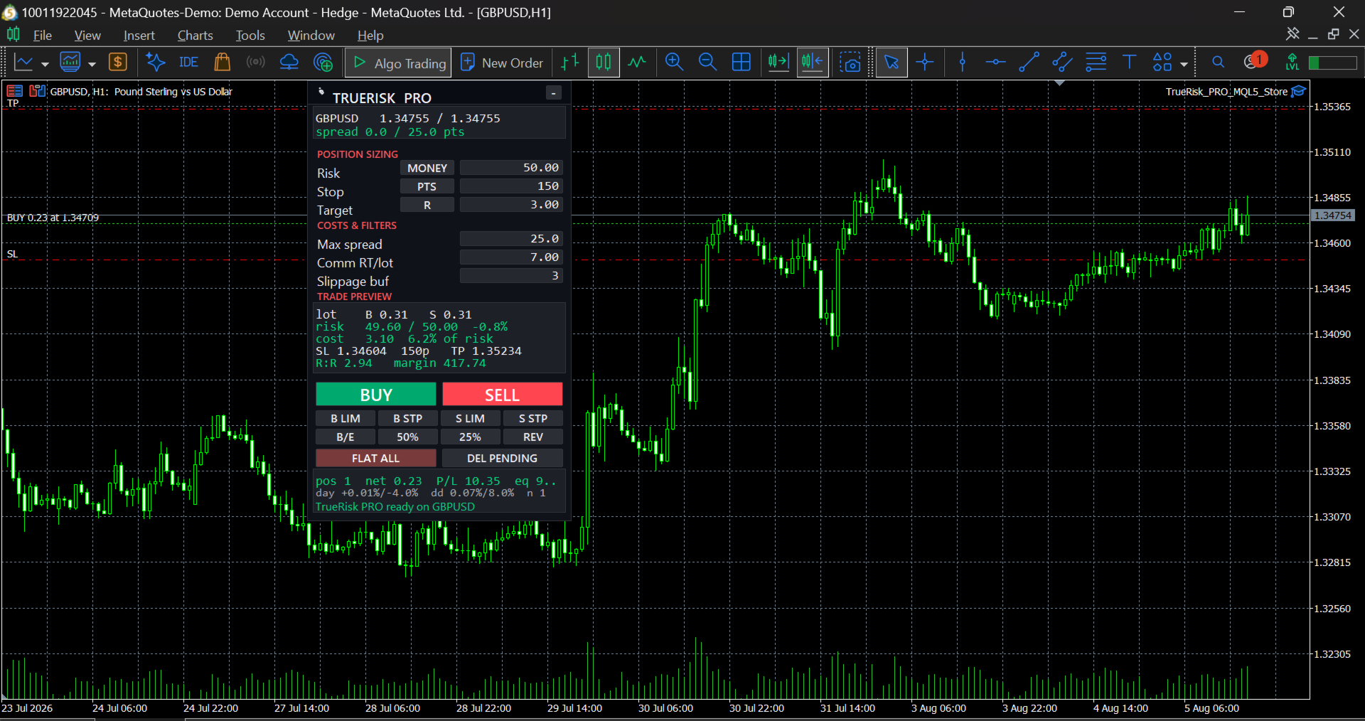Select the vertical line drawing tool
The height and width of the screenshot is (721, 1365).
(x=963, y=63)
